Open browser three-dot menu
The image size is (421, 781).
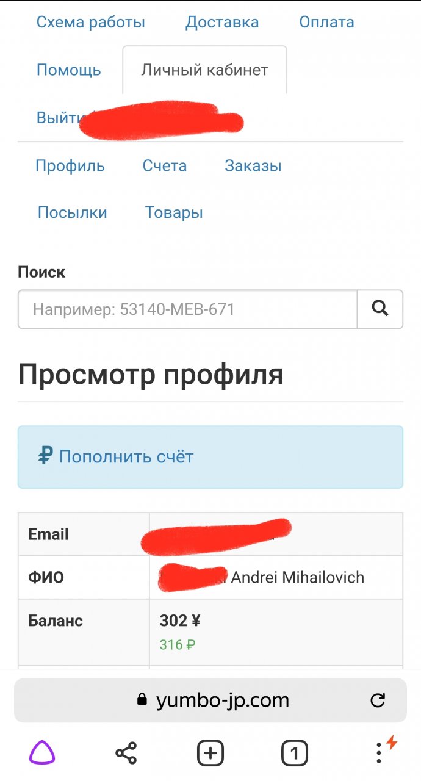coord(380,753)
